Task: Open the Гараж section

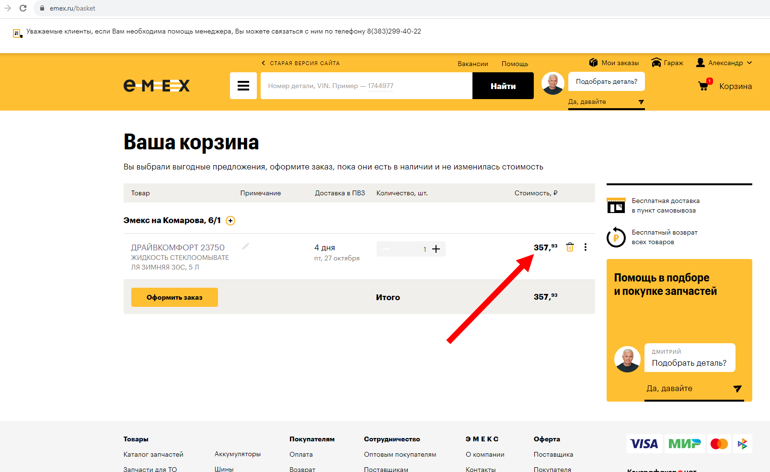Action: click(667, 63)
